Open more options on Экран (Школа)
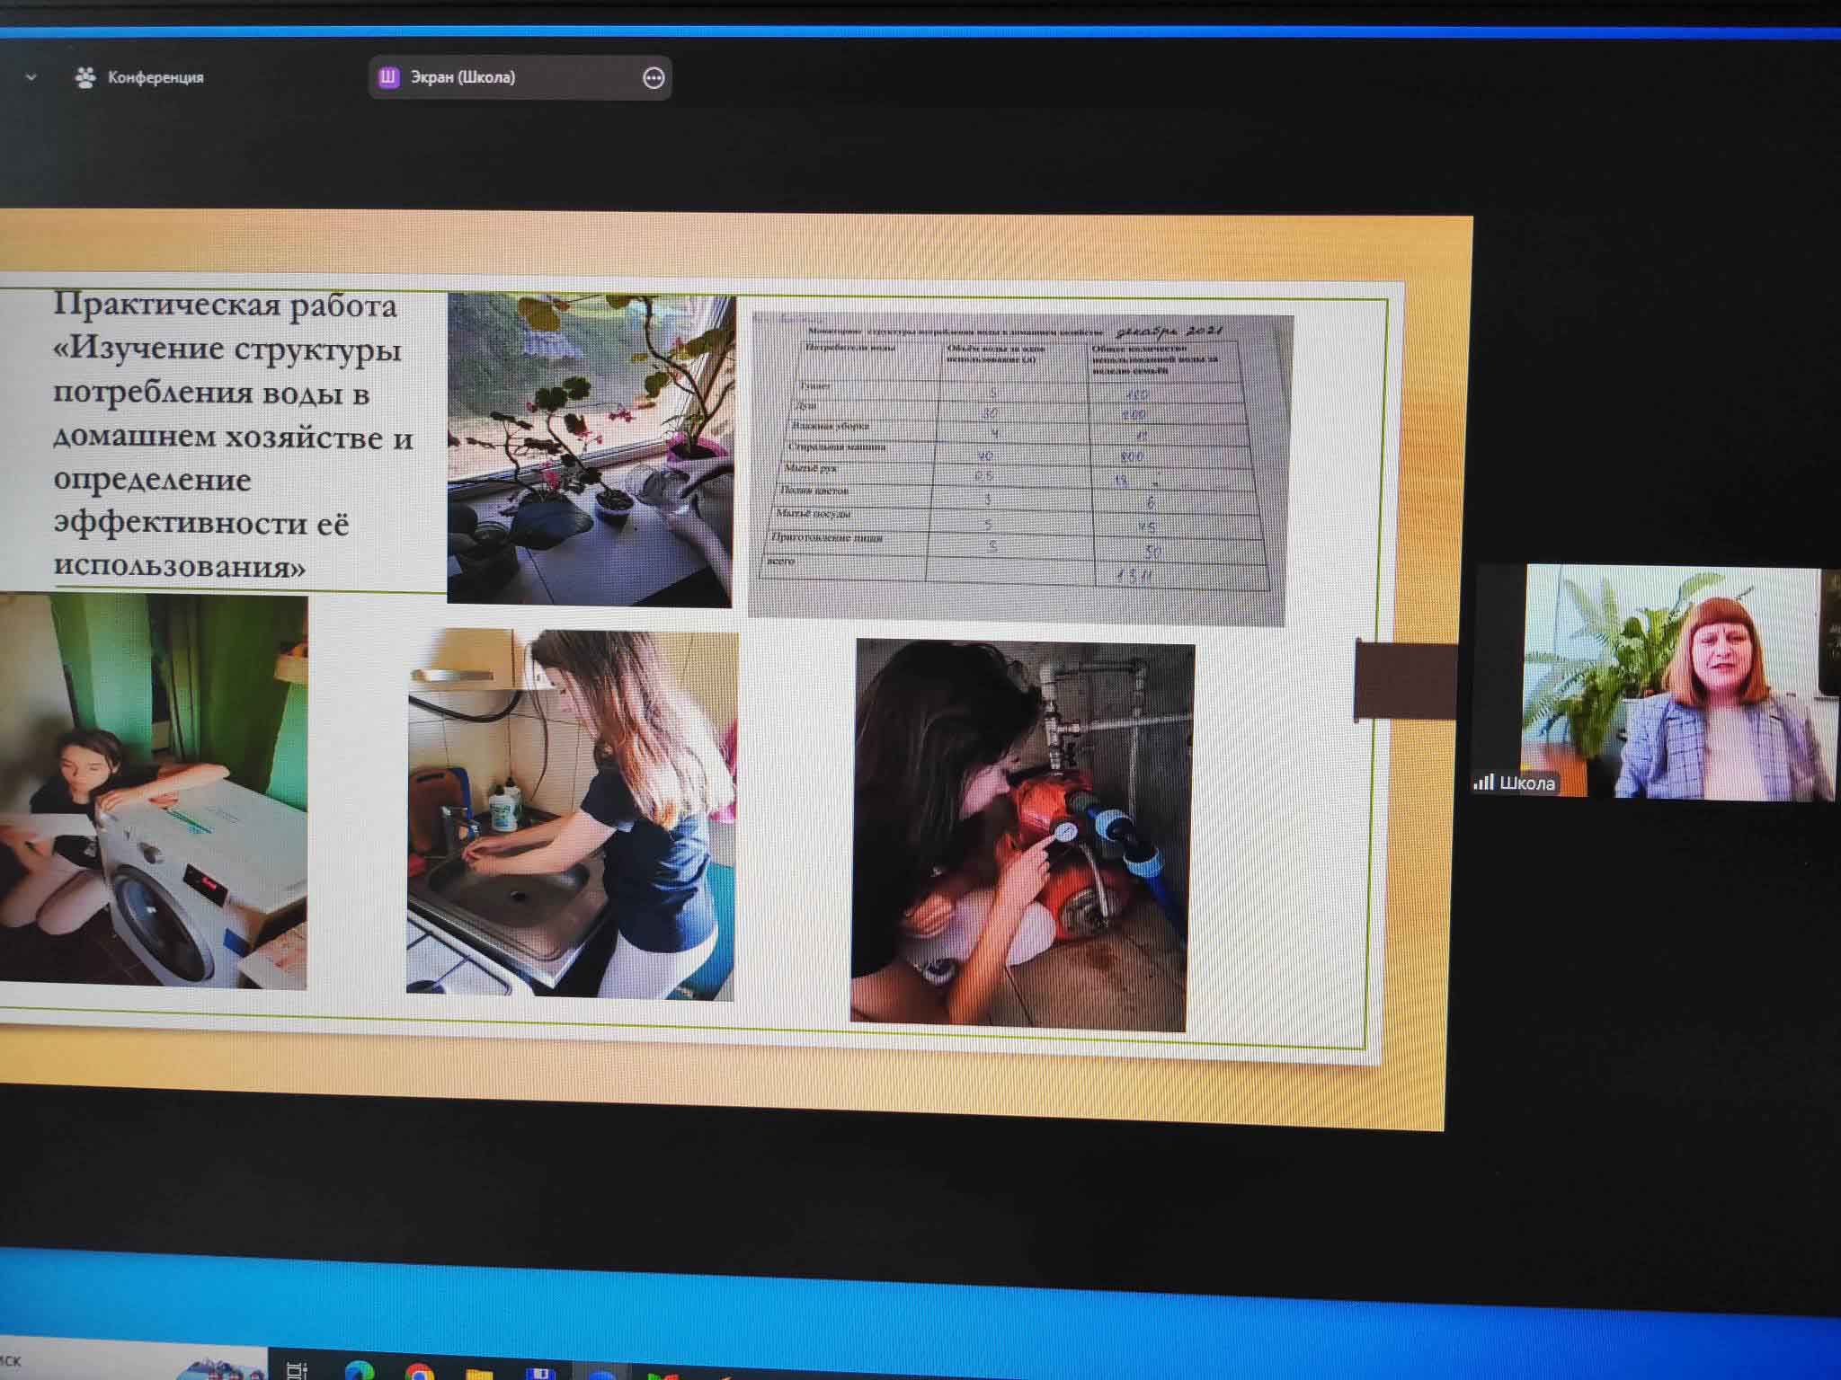This screenshot has height=1380, width=1841. [x=654, y=78]
